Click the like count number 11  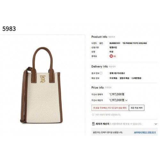click(115, 56)
